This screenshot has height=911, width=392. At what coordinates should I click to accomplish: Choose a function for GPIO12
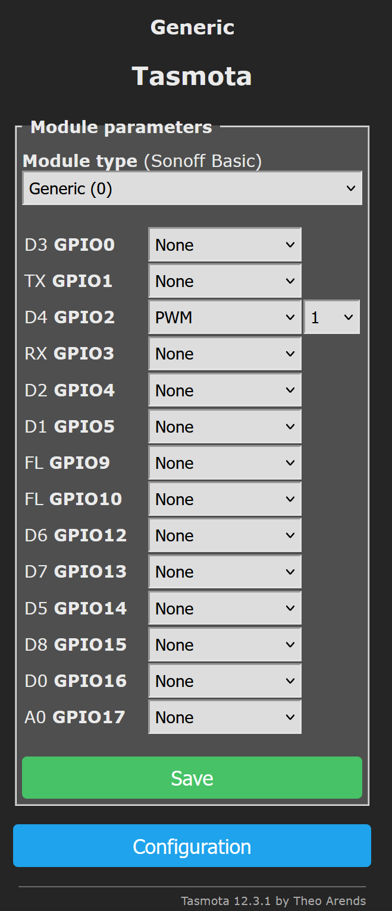(x=225, y=535)
